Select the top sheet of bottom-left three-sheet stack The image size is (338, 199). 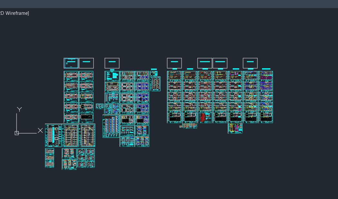[50, 152]
